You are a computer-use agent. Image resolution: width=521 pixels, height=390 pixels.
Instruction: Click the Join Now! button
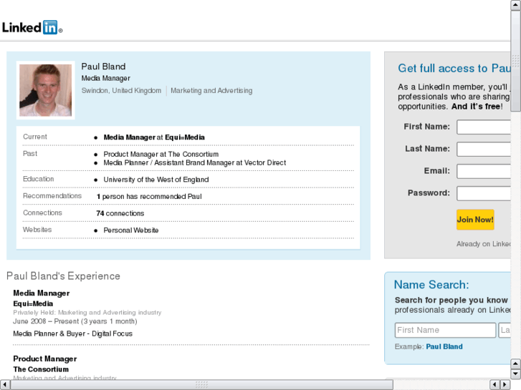pos(475,220)
